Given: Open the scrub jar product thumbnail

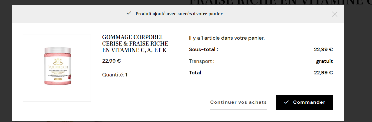Looking at the screenshot, I should point(57,68).
